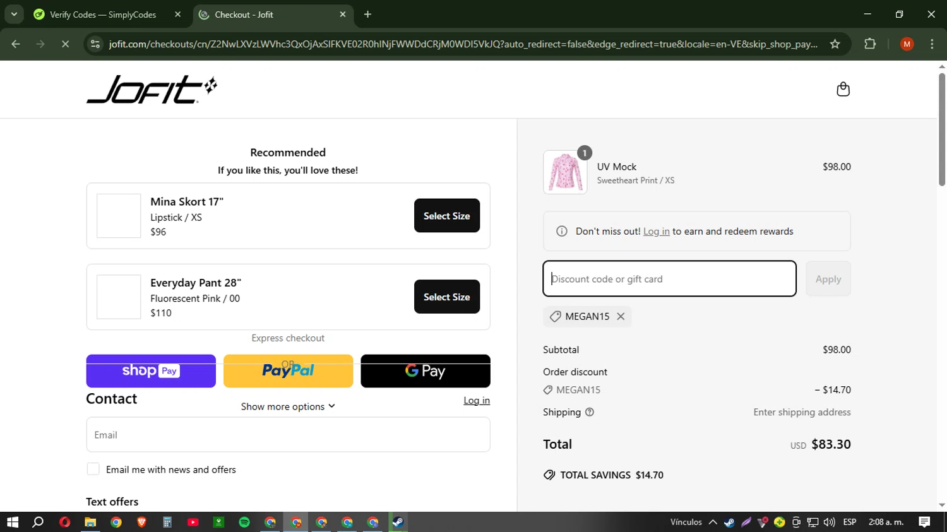Open File Explorer from the taskbar

pyautogui.click(x=90, y=522)
